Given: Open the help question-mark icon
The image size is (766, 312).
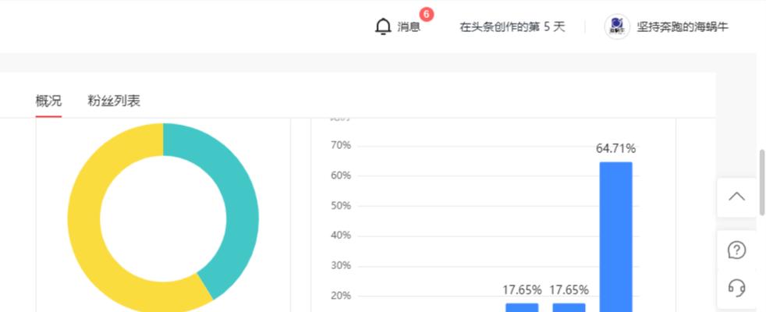Looking at the screenshot, I should [x=736, y=250].
